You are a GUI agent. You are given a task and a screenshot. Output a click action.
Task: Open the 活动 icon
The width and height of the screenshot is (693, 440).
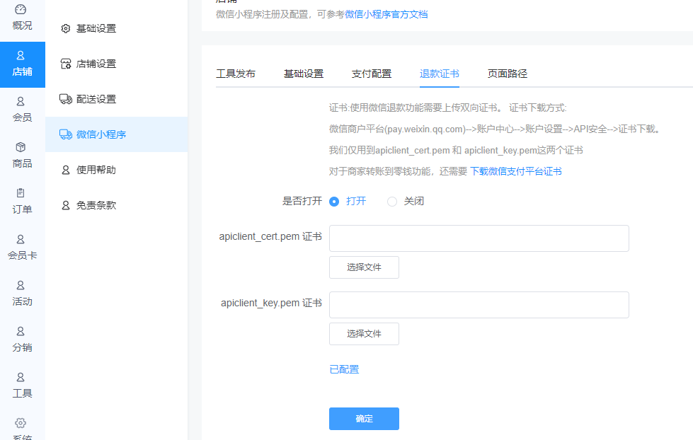(x=21, y=285)
